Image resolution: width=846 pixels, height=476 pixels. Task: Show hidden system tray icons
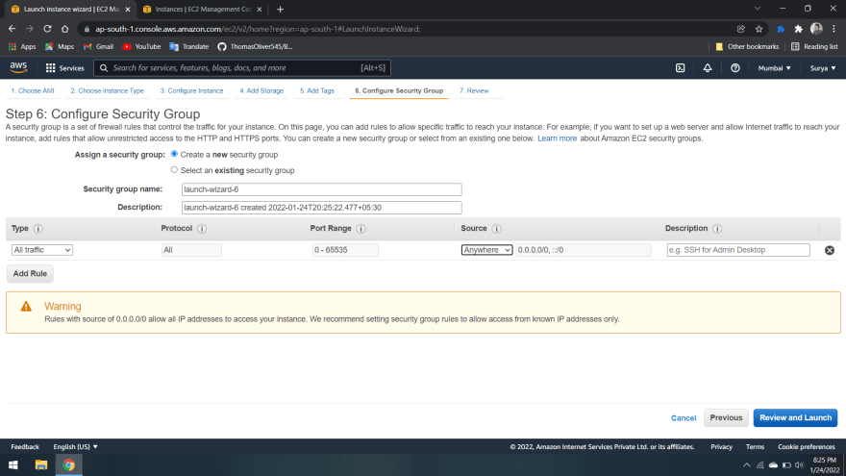click(746, 464)
